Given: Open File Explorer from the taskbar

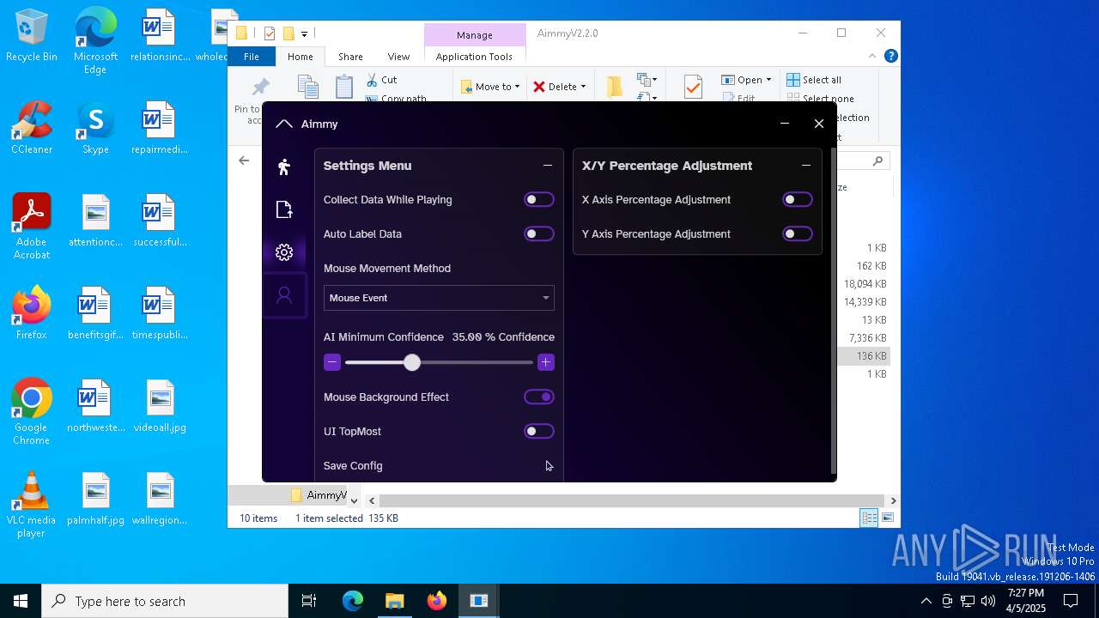Looking at the screenshot, I should (x=394, y=601).
